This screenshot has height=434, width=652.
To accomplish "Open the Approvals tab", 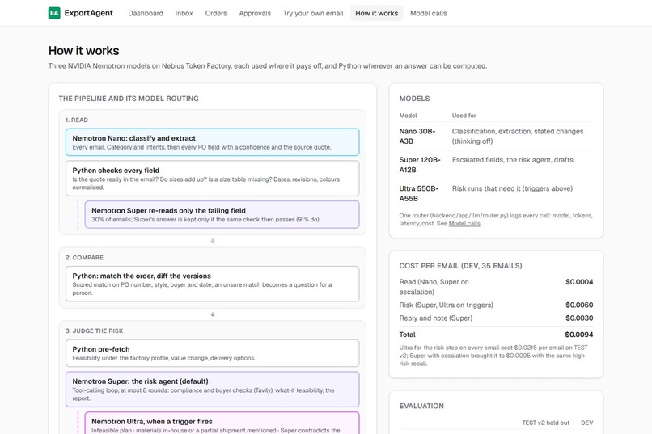I will pos(255,13).
